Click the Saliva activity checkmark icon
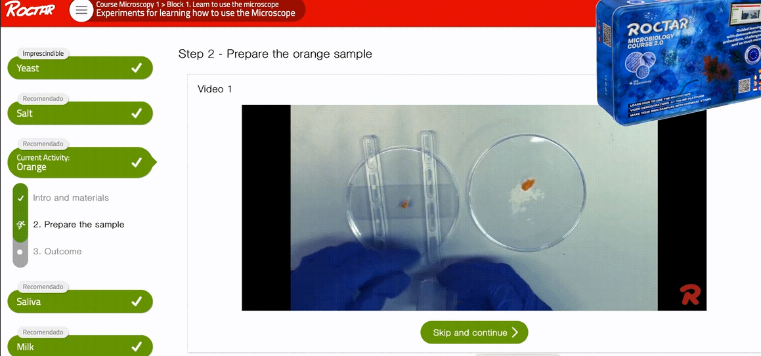Image resolution: width=761 pixels, height=356 pixels. tap(137, 302)
